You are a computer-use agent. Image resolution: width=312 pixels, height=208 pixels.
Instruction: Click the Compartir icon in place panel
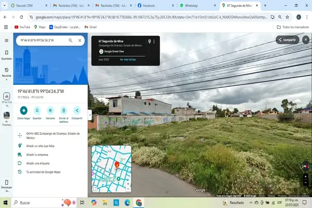[x=77, y=110]
